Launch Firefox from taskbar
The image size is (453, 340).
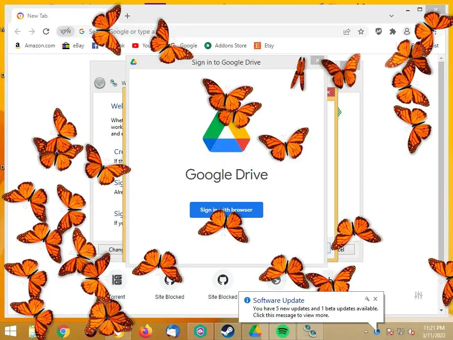coord(145,331)
